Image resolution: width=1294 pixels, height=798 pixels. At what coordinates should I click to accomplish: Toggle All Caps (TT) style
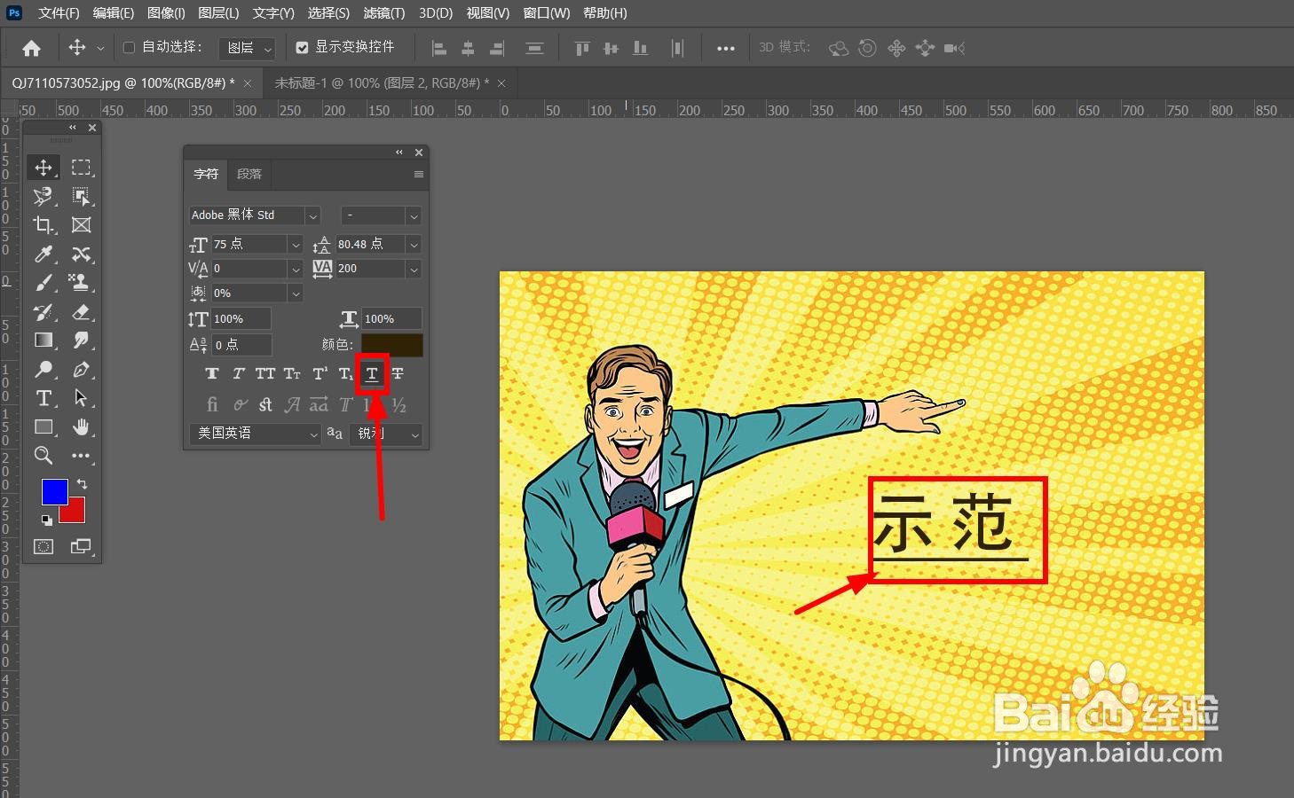[x=264, y=374]
